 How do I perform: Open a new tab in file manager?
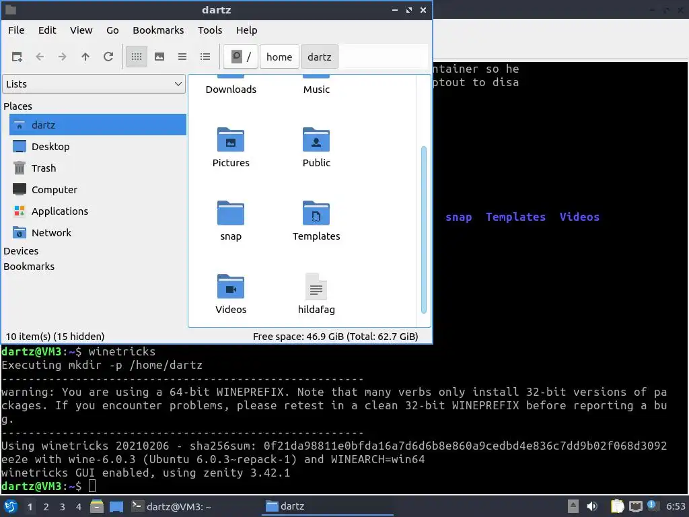[17, 57]
